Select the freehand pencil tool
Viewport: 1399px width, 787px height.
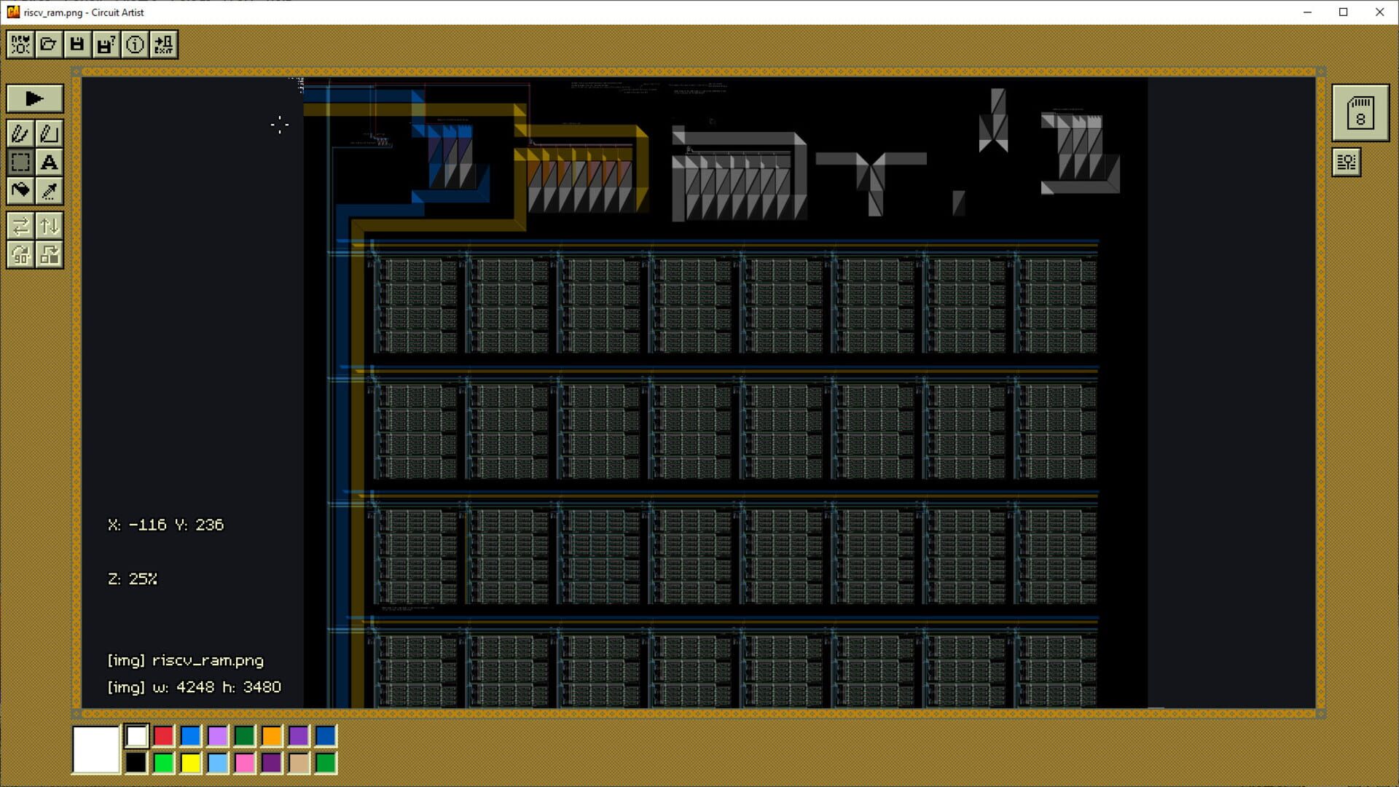20,133
